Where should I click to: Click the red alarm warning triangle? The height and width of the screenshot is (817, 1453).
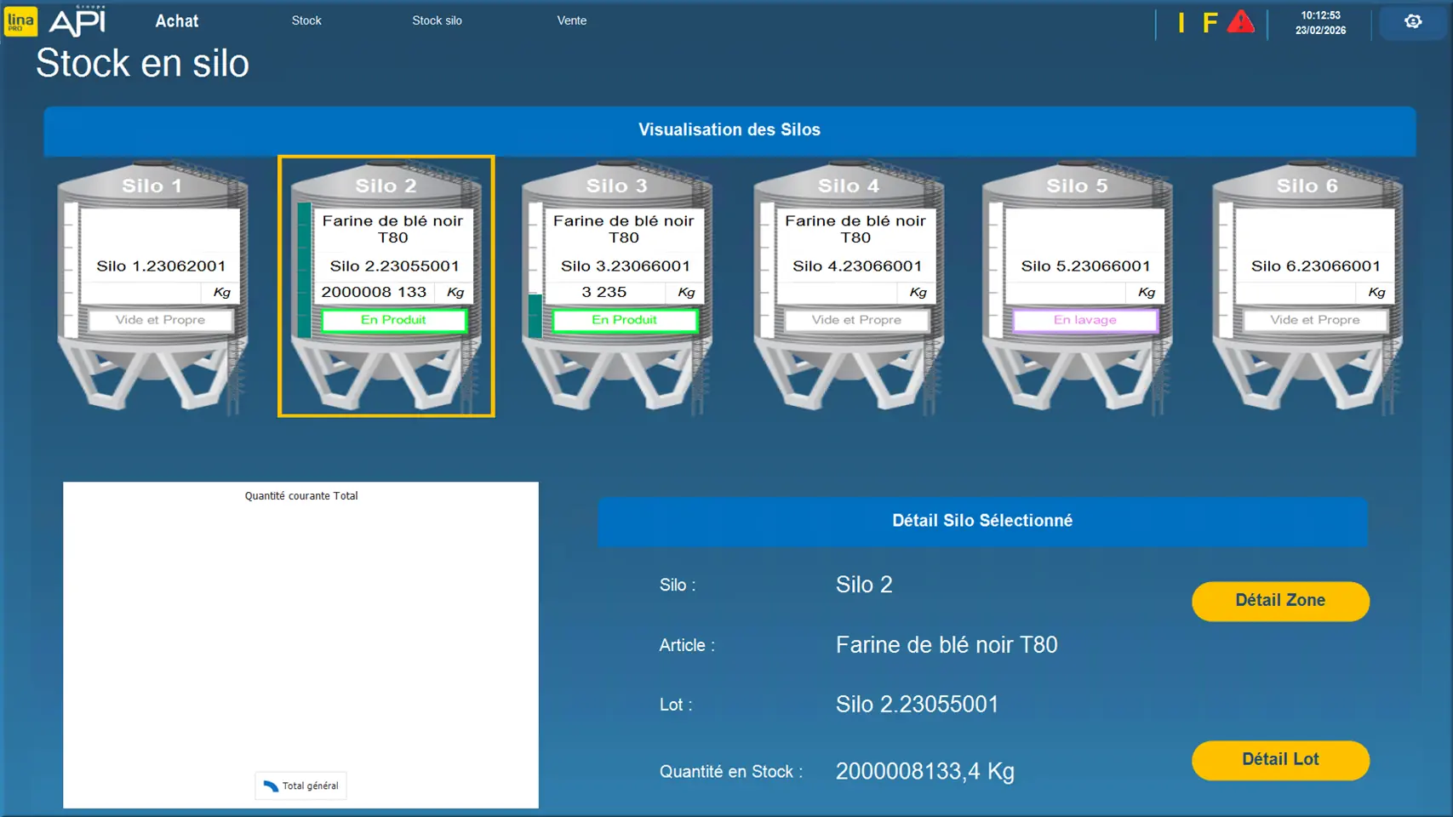[x=1240, y=22]
